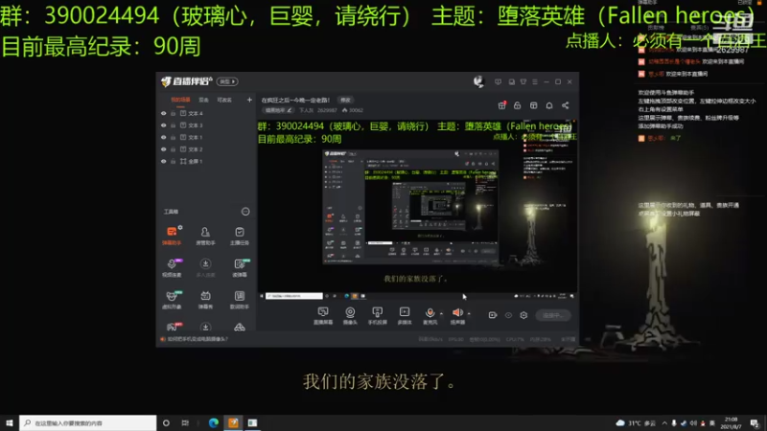This screenshot has height=431, width=767.
Task: Add a 多媒体 multimedia source
Action: tap(405, 316)
